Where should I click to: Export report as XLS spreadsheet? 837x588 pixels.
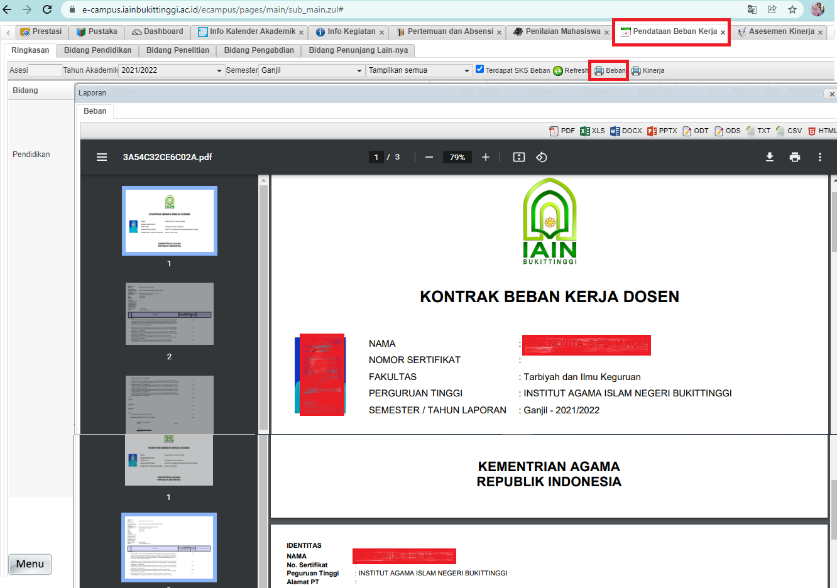(x=592, y=131)
